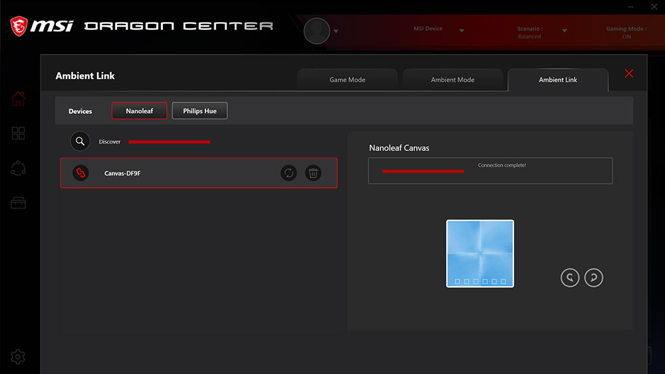Open the settings gear in the sidebar

pos(18,357)
